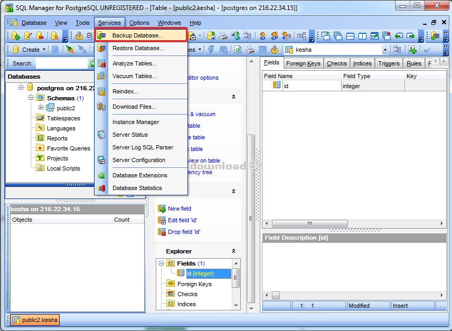Collapse the Fields node in the Explorer panel
This screenshot has height=331, width=452.
click(x=162, y=263)
